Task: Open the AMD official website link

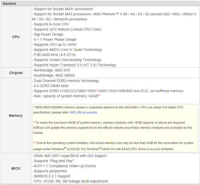Action: pos(83,113)
